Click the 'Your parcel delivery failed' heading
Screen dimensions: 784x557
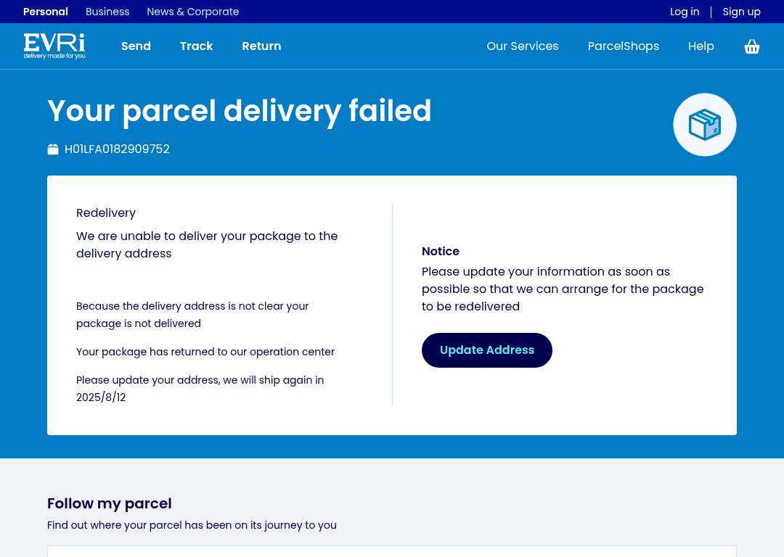(239, 111)
